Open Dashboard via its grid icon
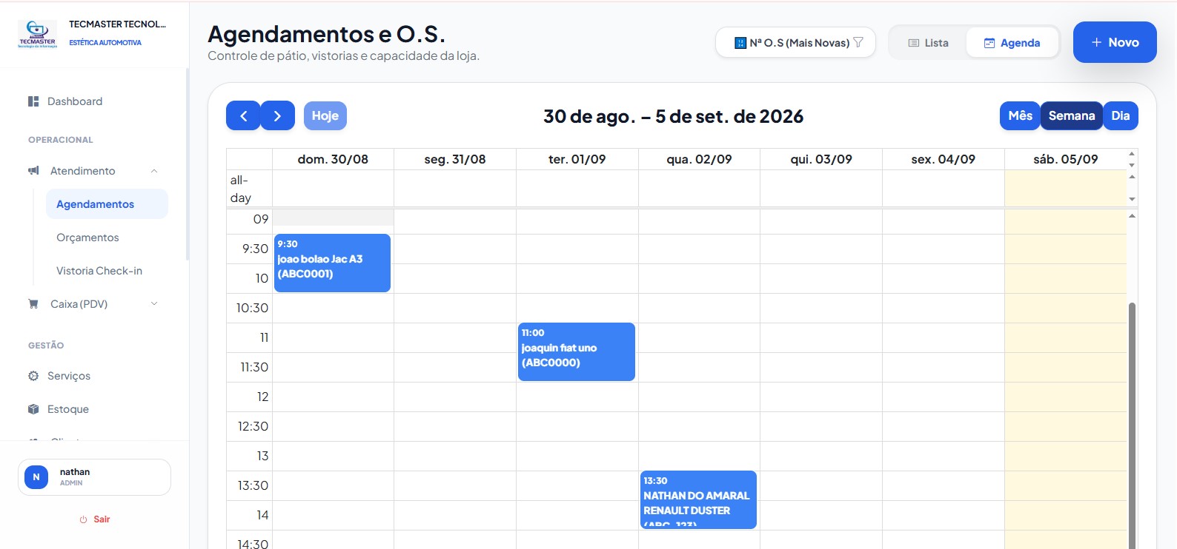The width and height of the screenshot is (1177, 549). (x=33, y=101)
